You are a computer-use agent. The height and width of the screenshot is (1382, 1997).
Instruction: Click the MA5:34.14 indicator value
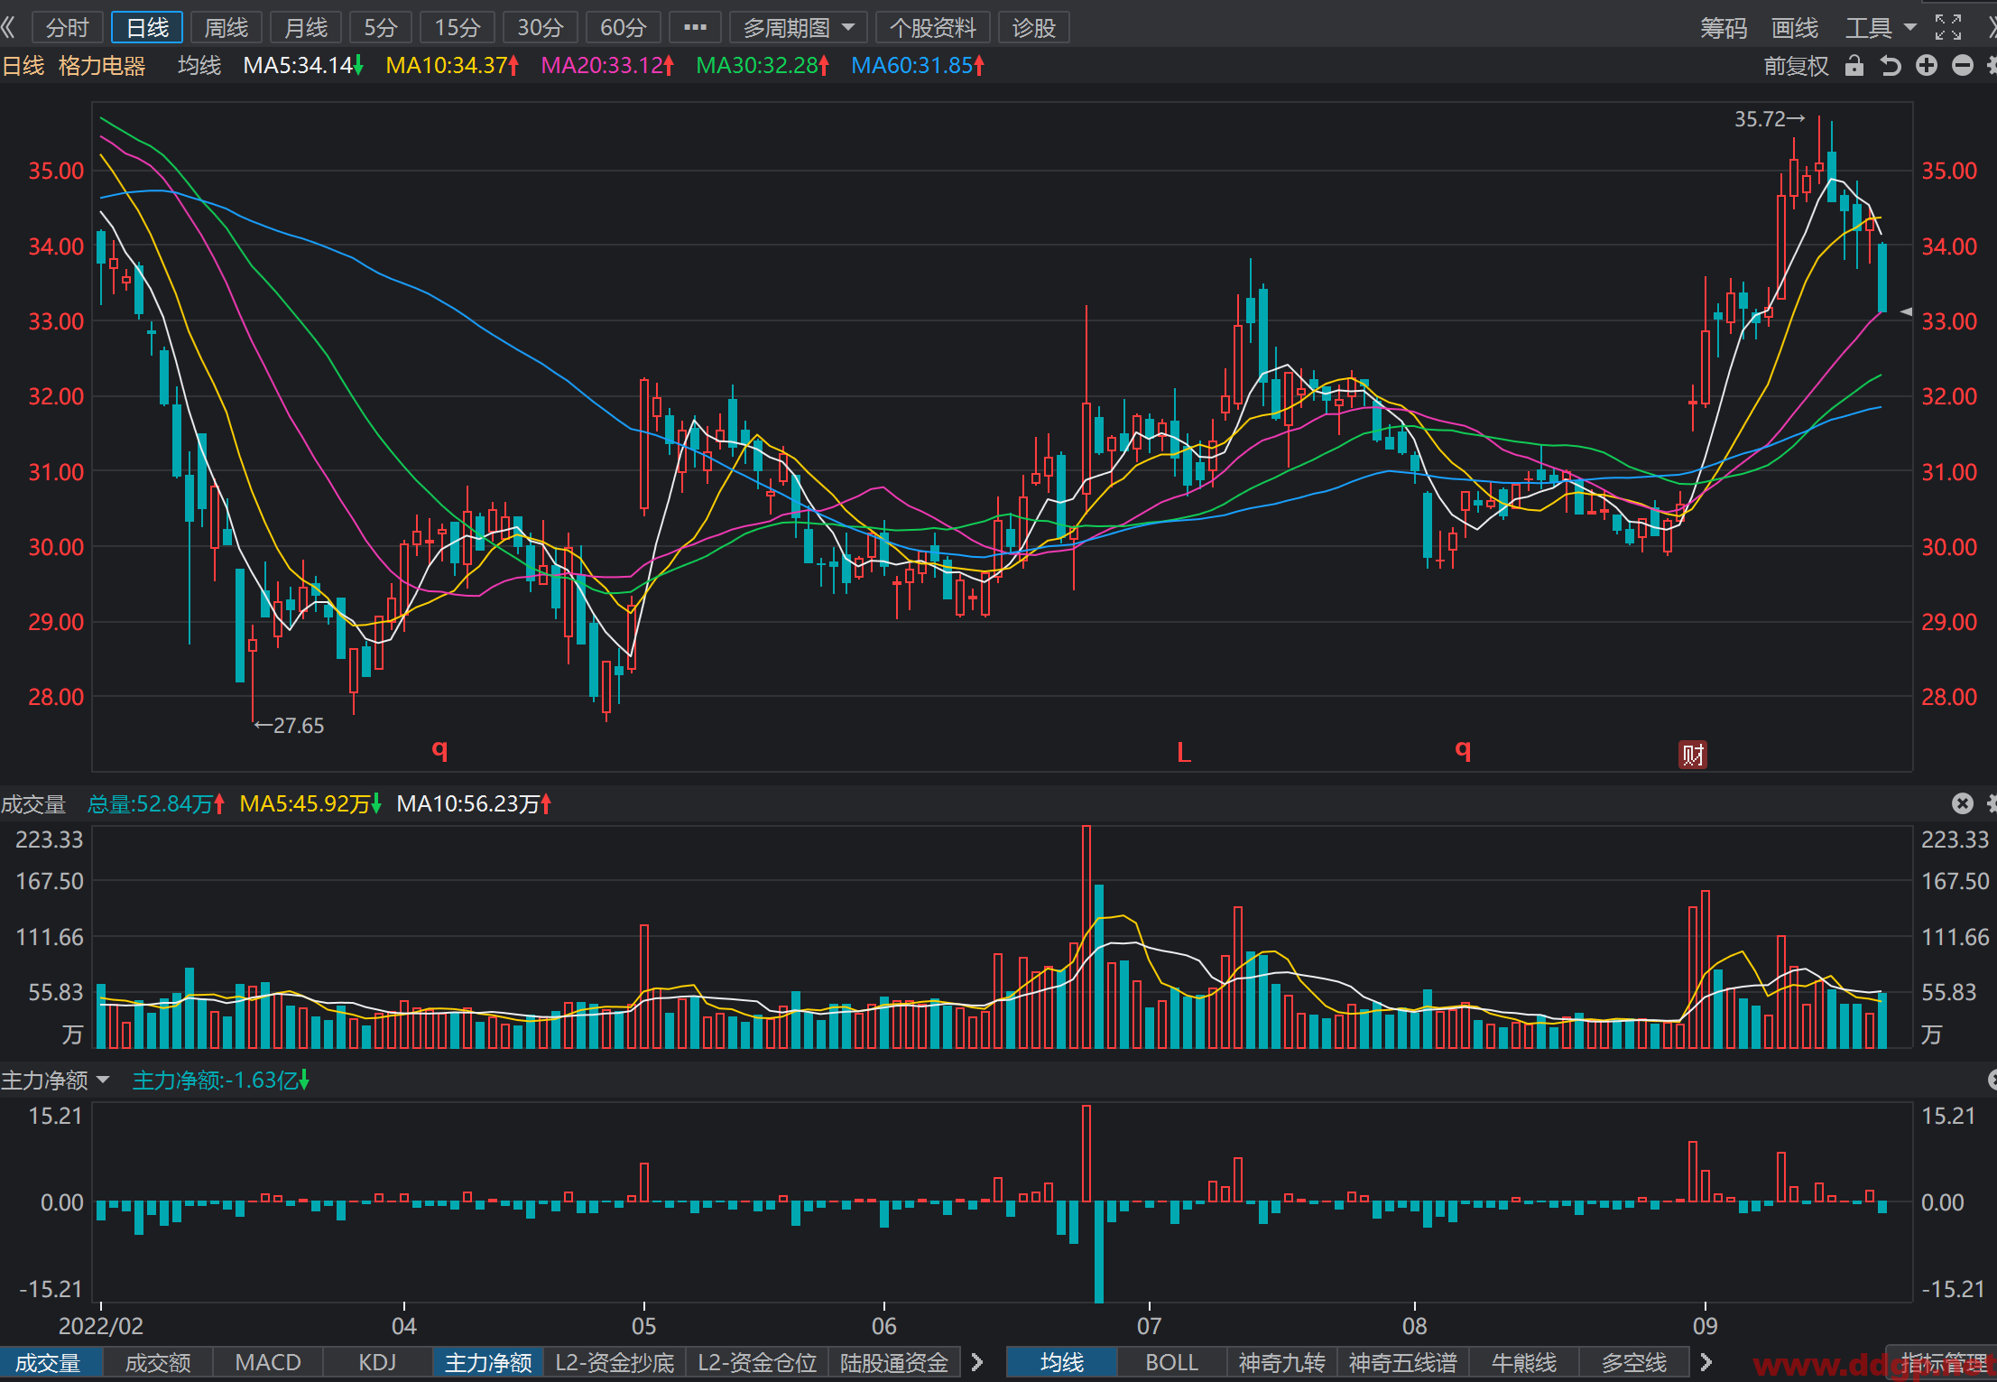pyautogui.click(x=303, y=65)
